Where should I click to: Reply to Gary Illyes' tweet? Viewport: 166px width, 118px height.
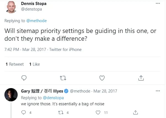tap(24, 112)
